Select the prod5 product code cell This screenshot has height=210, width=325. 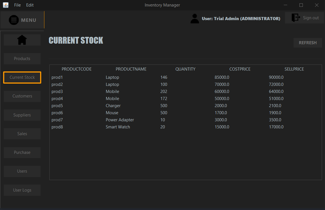coord(77,106)
